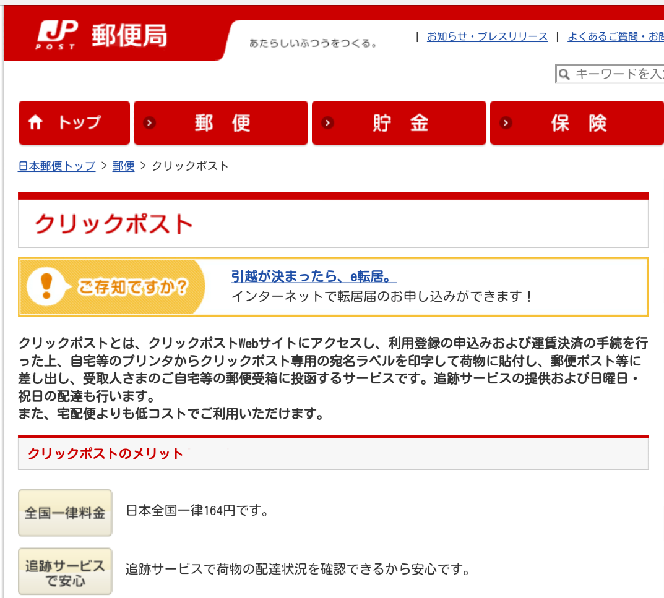664x598 pixels.
Task: Open the 貯金 navigation menu label
Action: 400,123
